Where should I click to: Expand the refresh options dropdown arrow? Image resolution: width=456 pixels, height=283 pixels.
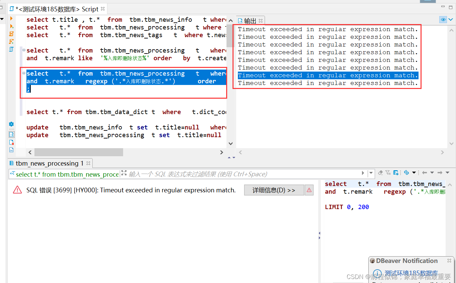414,173
